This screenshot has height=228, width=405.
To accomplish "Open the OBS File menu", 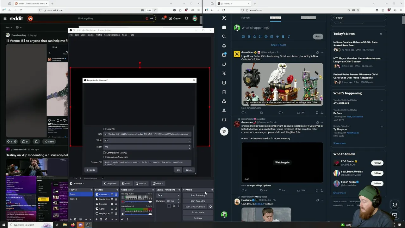I will click(x=71, y=35).
